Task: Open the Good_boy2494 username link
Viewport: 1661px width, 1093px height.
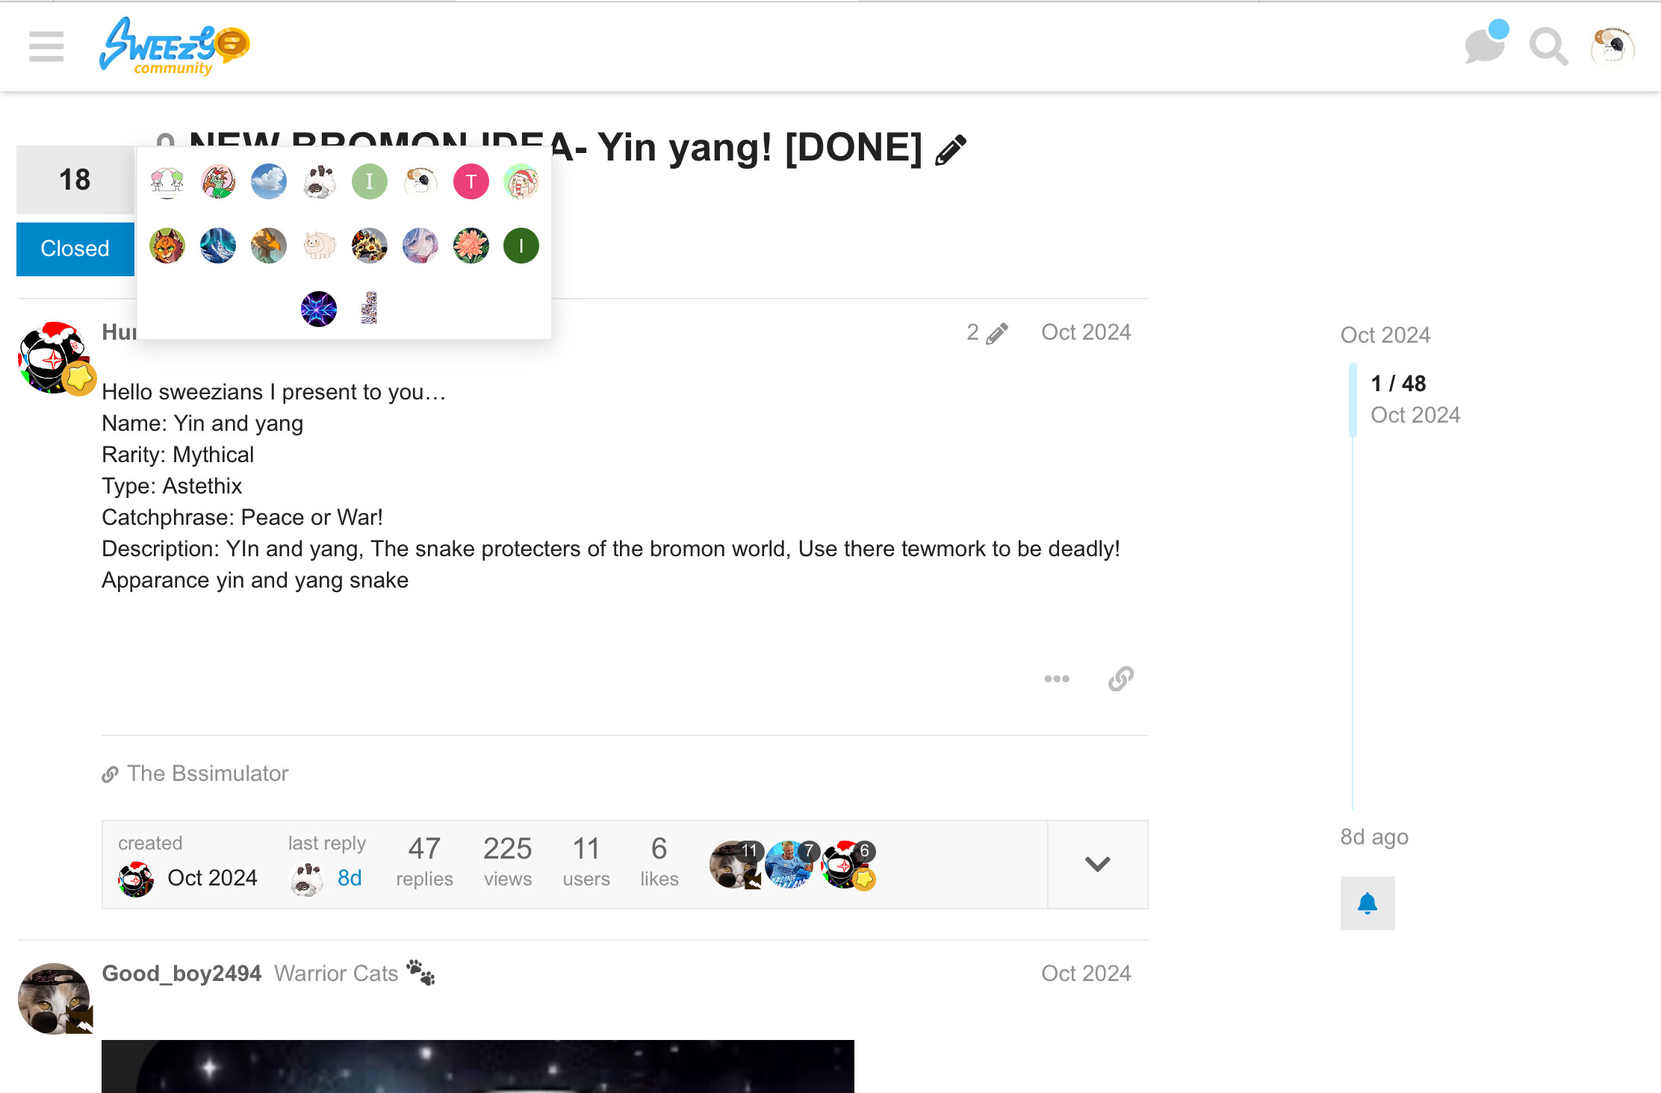Action: [x=181, y=974]
